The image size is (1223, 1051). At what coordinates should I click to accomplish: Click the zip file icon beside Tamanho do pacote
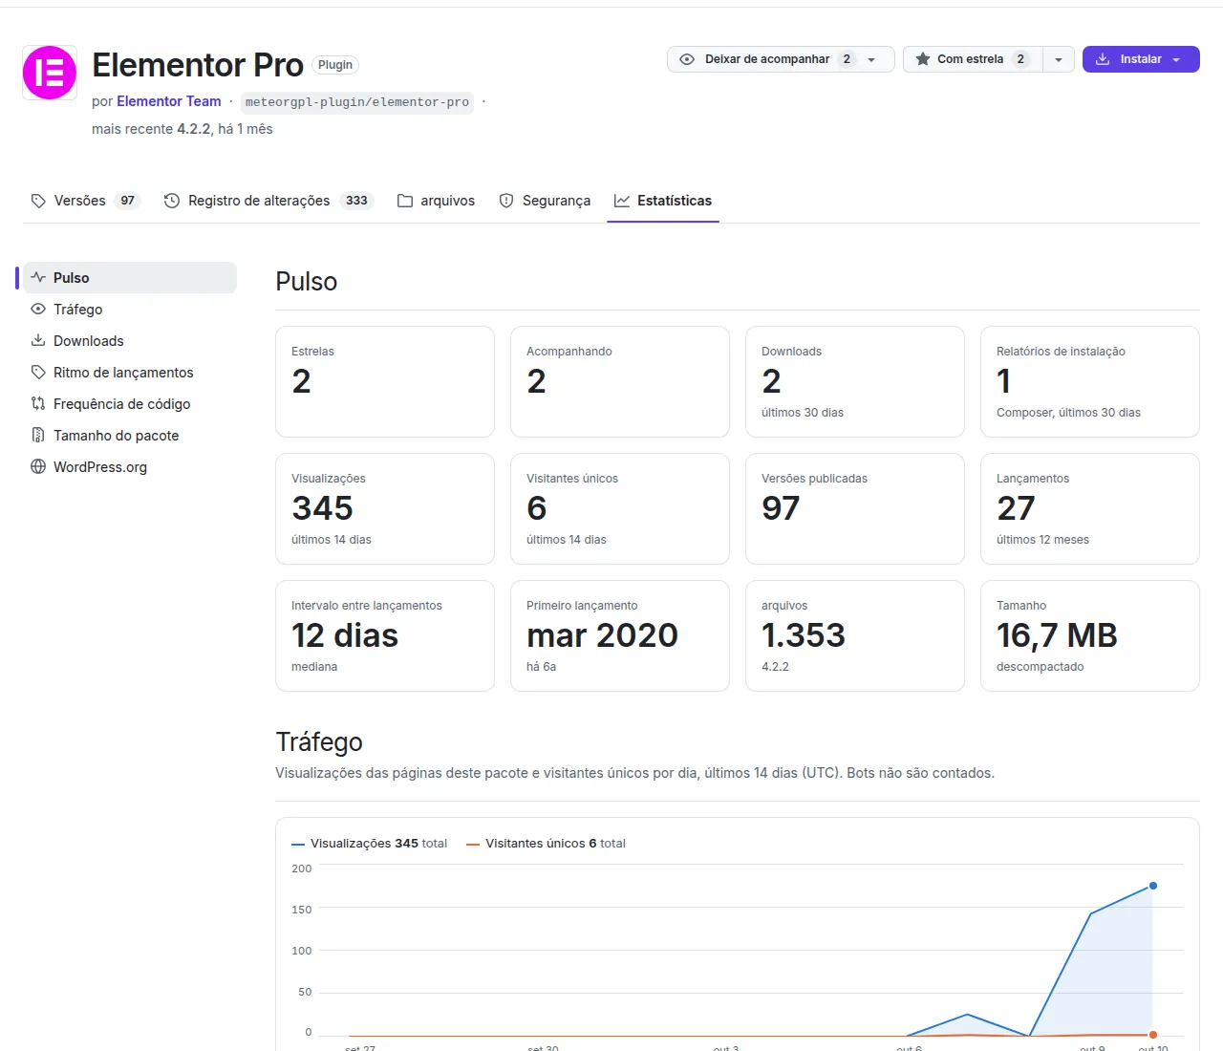coord(38,435)
